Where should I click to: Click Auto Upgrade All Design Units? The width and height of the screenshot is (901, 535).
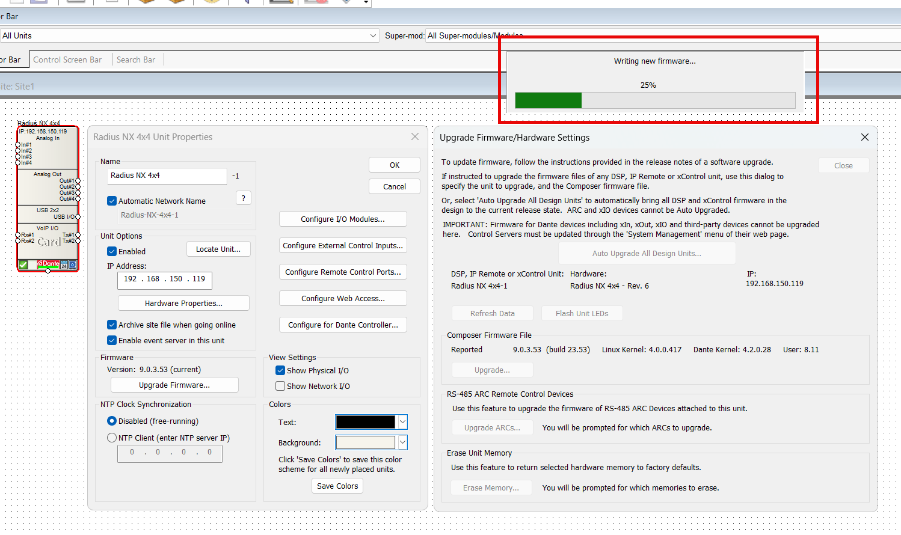647,253
